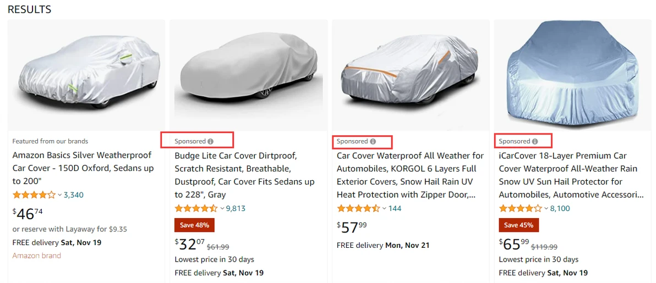Image resolution: width=656 pixels, height=283 pixels.
Task: Expand iCarCover rating breakdown chevron
Action: click(x=546, y=209)
